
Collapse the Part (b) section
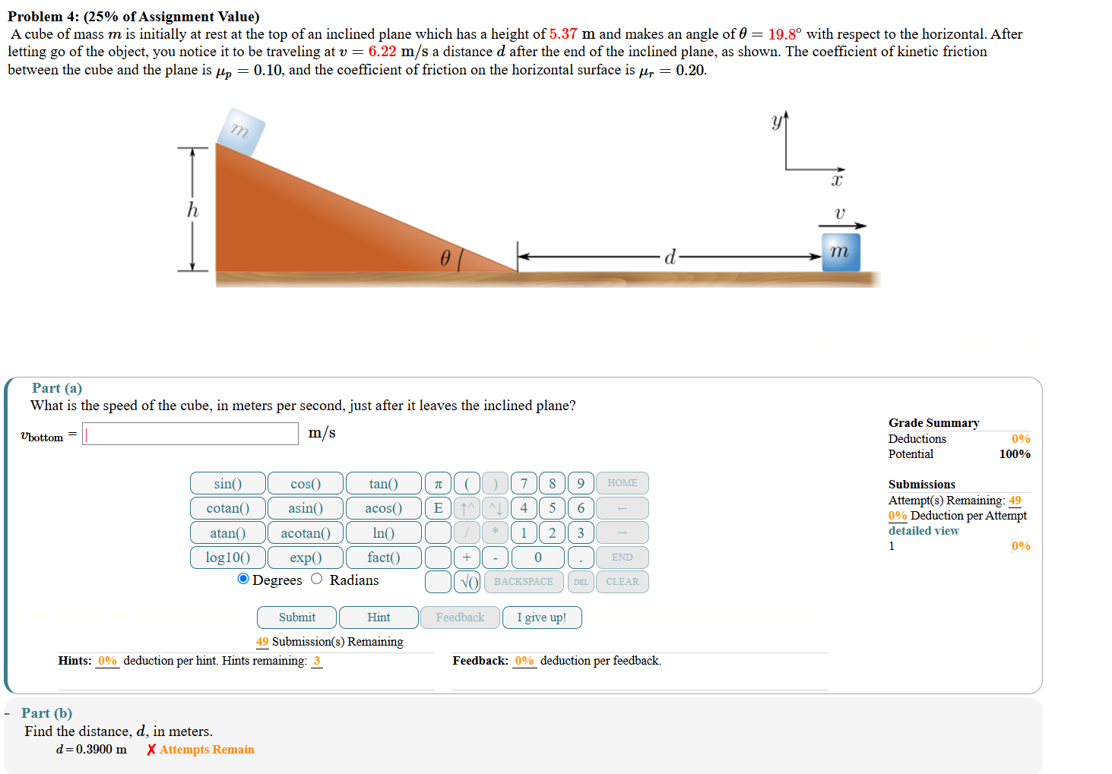pyautogui.click(x=8, y=714)
